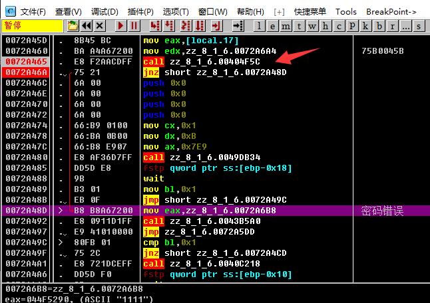Click the application icon in menu bar
Viewport: 430px width, 303px height.
pyautogui.click(x=11, y=11)
